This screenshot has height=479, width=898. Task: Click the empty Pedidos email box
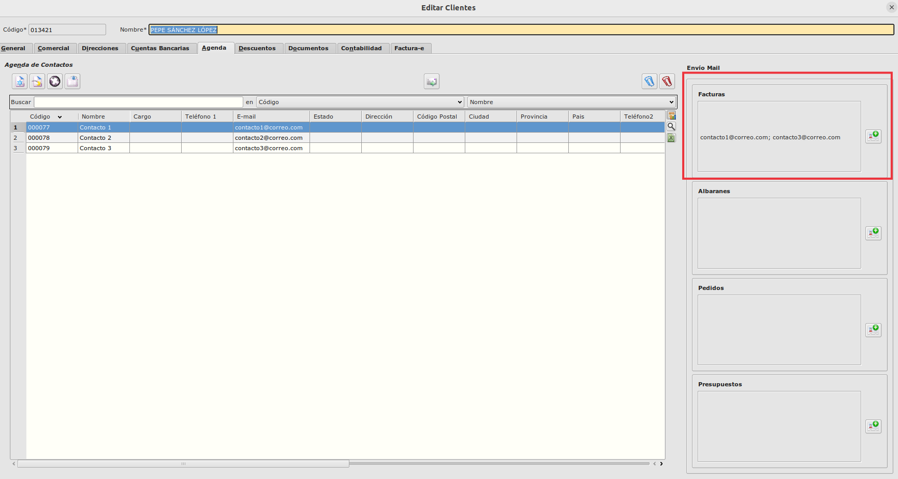point(779,330)
